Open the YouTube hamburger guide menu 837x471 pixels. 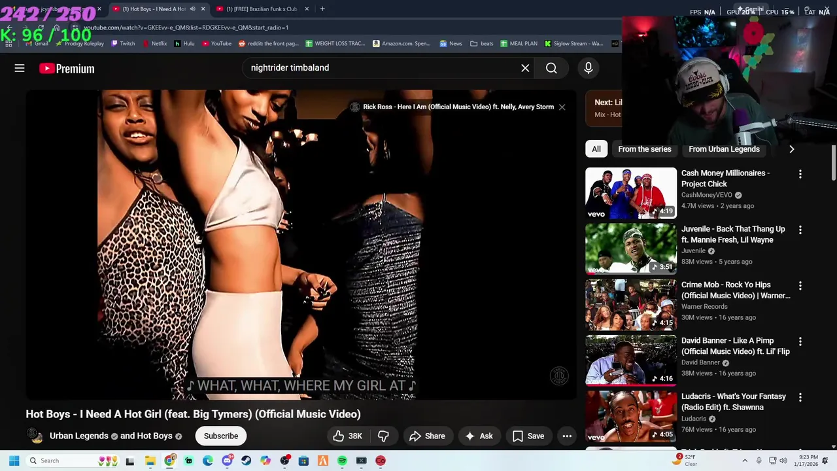pos(20,68)
